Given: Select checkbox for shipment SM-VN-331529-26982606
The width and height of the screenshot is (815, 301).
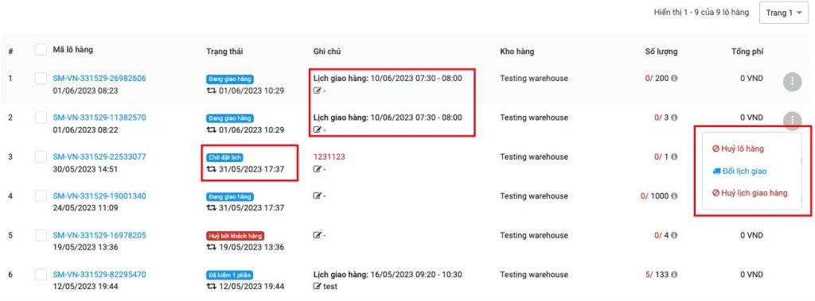Looking at the screenshot, I should 41,79.
